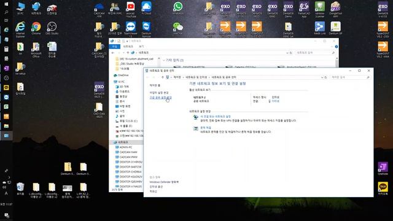Click the '문제 해결' link

click(206, 128)
